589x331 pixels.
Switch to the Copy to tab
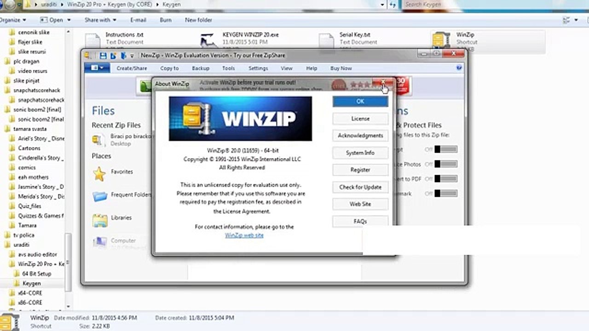[x=169, y=68]
